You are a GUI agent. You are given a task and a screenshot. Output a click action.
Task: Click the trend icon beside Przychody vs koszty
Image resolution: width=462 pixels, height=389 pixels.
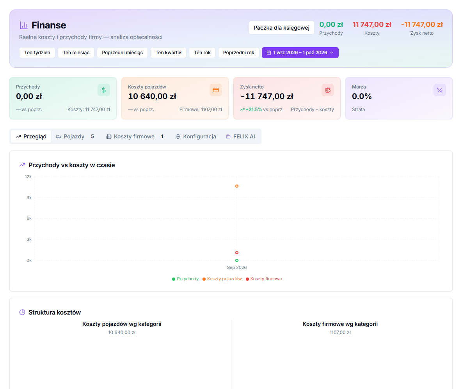(22, 165)
